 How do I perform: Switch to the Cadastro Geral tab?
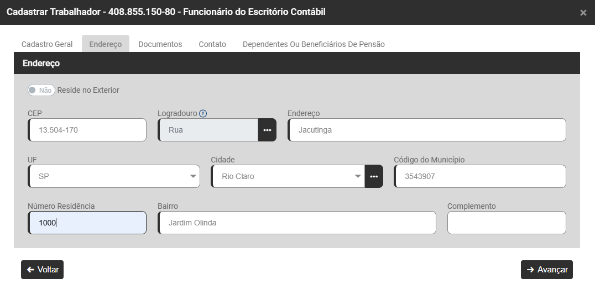pyautogui.click(x=47, y=44)
